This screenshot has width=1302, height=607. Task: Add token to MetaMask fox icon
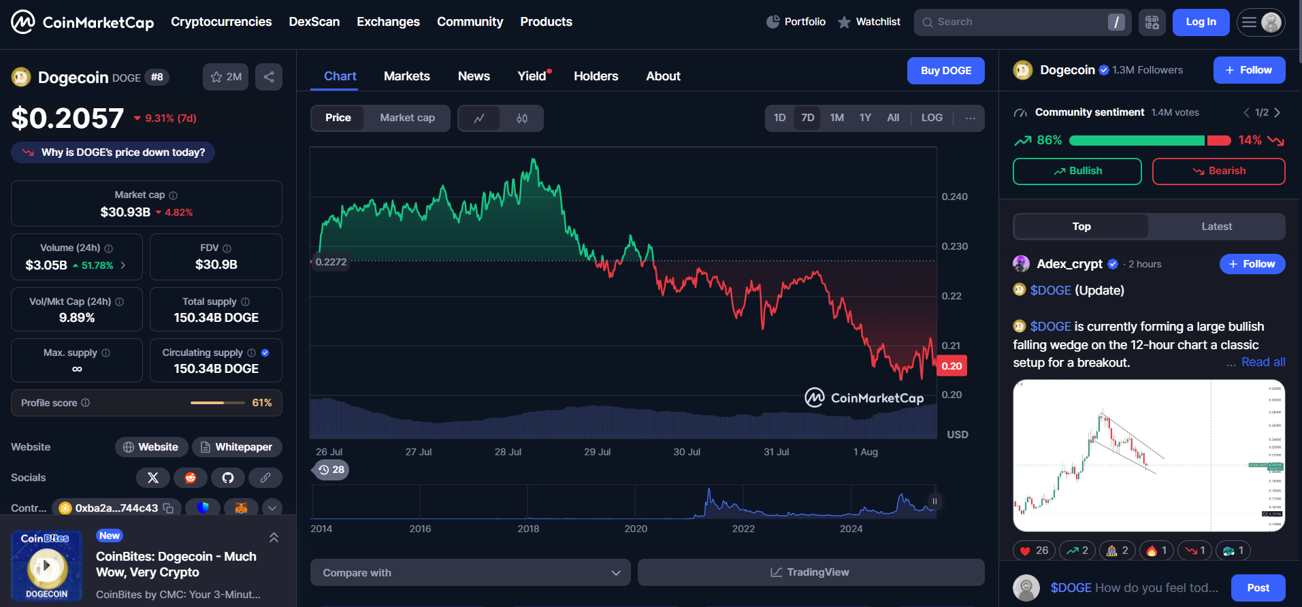pyautogui.click(x=241, y=508)
